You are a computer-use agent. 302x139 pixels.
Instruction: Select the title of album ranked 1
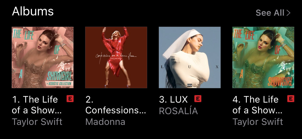(x=37, y=105)
